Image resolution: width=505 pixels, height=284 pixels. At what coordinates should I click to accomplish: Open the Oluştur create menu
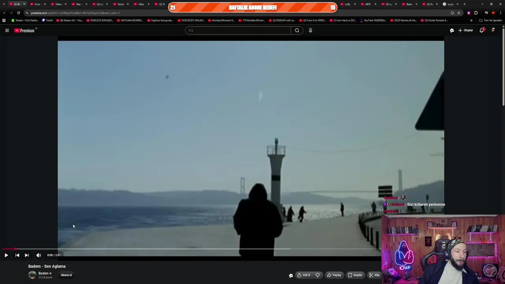coord(466,30)
